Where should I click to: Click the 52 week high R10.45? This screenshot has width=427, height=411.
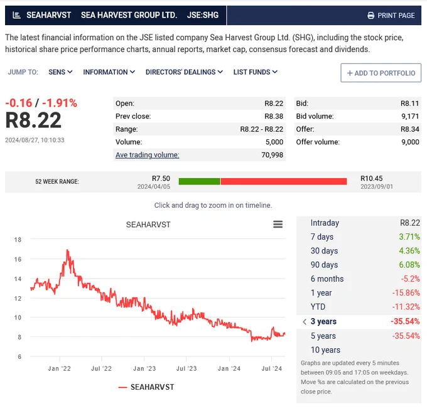click(372, 178)
